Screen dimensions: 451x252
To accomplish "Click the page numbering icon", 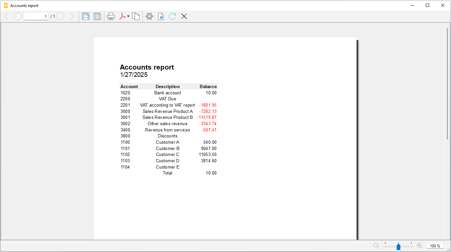I will click(161, 16).
